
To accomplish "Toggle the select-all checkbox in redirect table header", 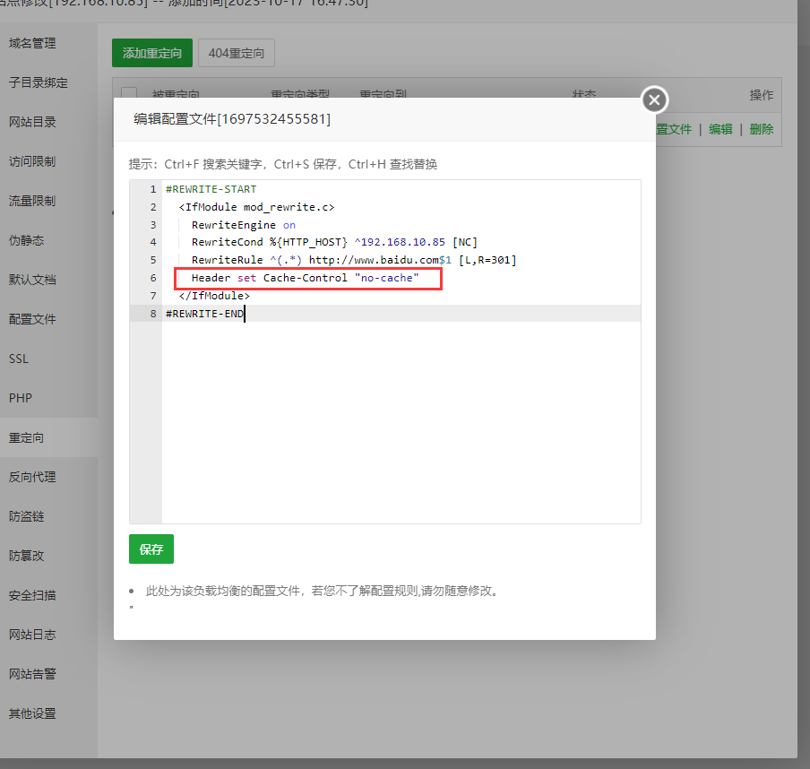I will coord(129,93).
